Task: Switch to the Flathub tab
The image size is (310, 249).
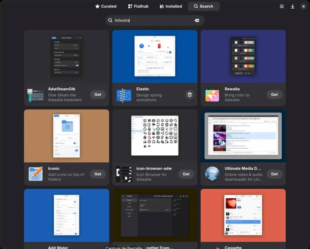Action: coord(138,6)
